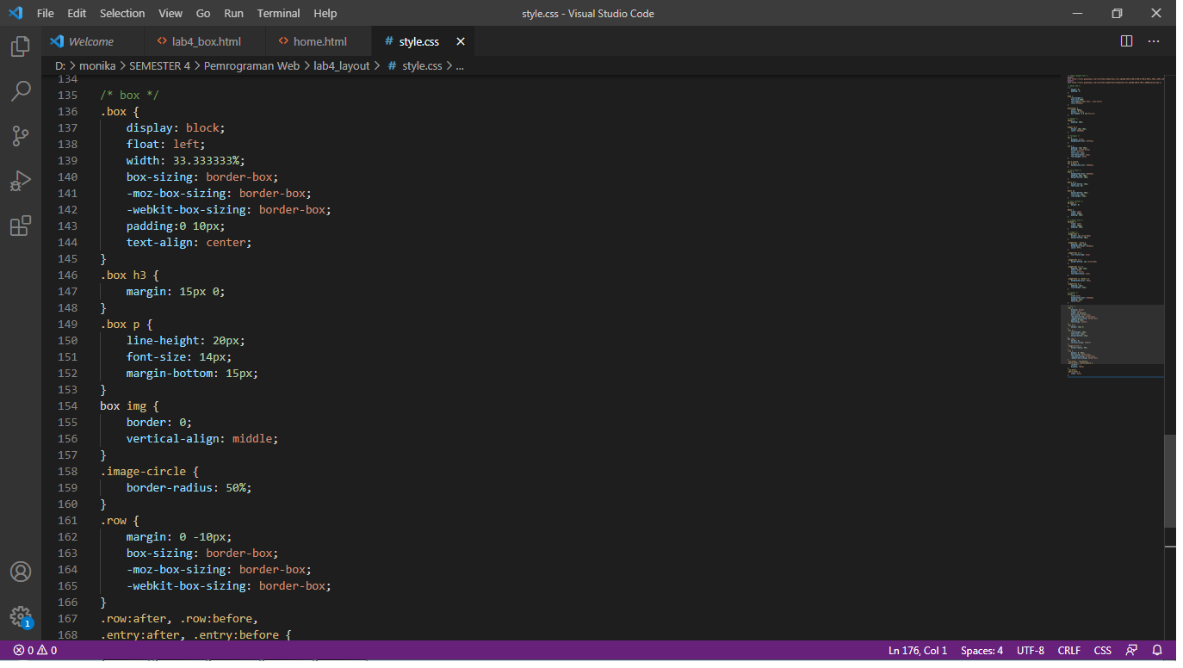
Task: Change CSS language mode
Action: (x=1103, y=651)
